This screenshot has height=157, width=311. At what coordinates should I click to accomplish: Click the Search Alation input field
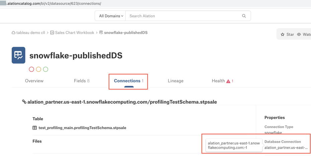pyautogui.click(x=184, y=16)
